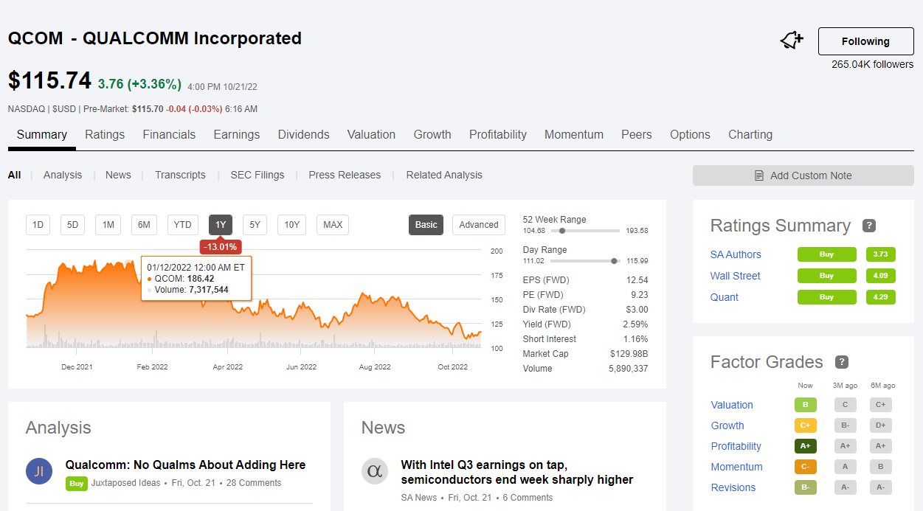923x511 pixels.
Task: Click the green Buy badge on analysis article
Action: (x=76, y=484)
